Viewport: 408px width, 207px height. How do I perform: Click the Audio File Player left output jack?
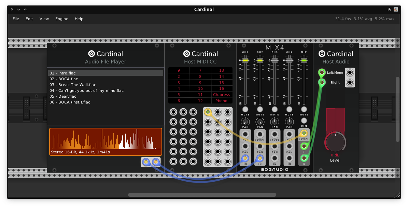[146, 162]
